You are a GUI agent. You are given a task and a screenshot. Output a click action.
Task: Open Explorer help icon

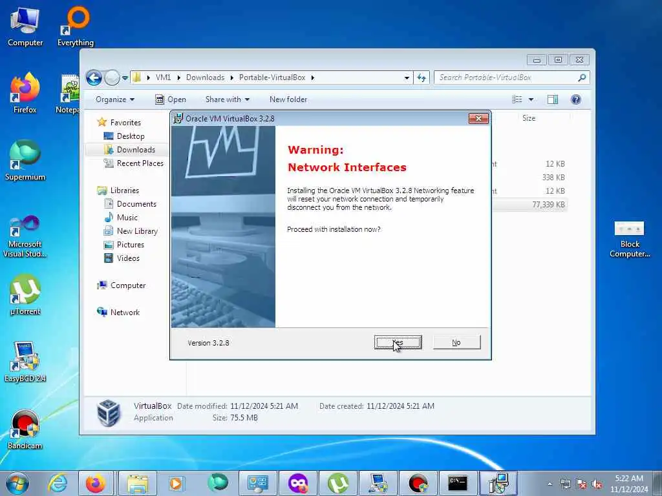click(x=575, y=99)
